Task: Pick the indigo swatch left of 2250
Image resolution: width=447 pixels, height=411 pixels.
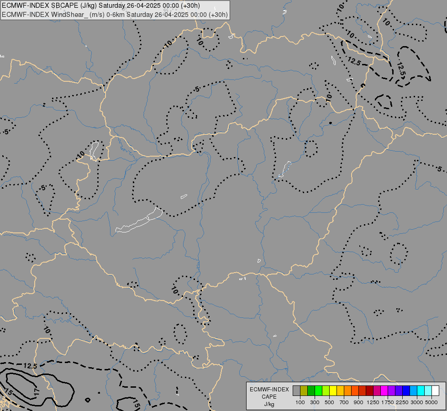Action: [x=399, y=390]
